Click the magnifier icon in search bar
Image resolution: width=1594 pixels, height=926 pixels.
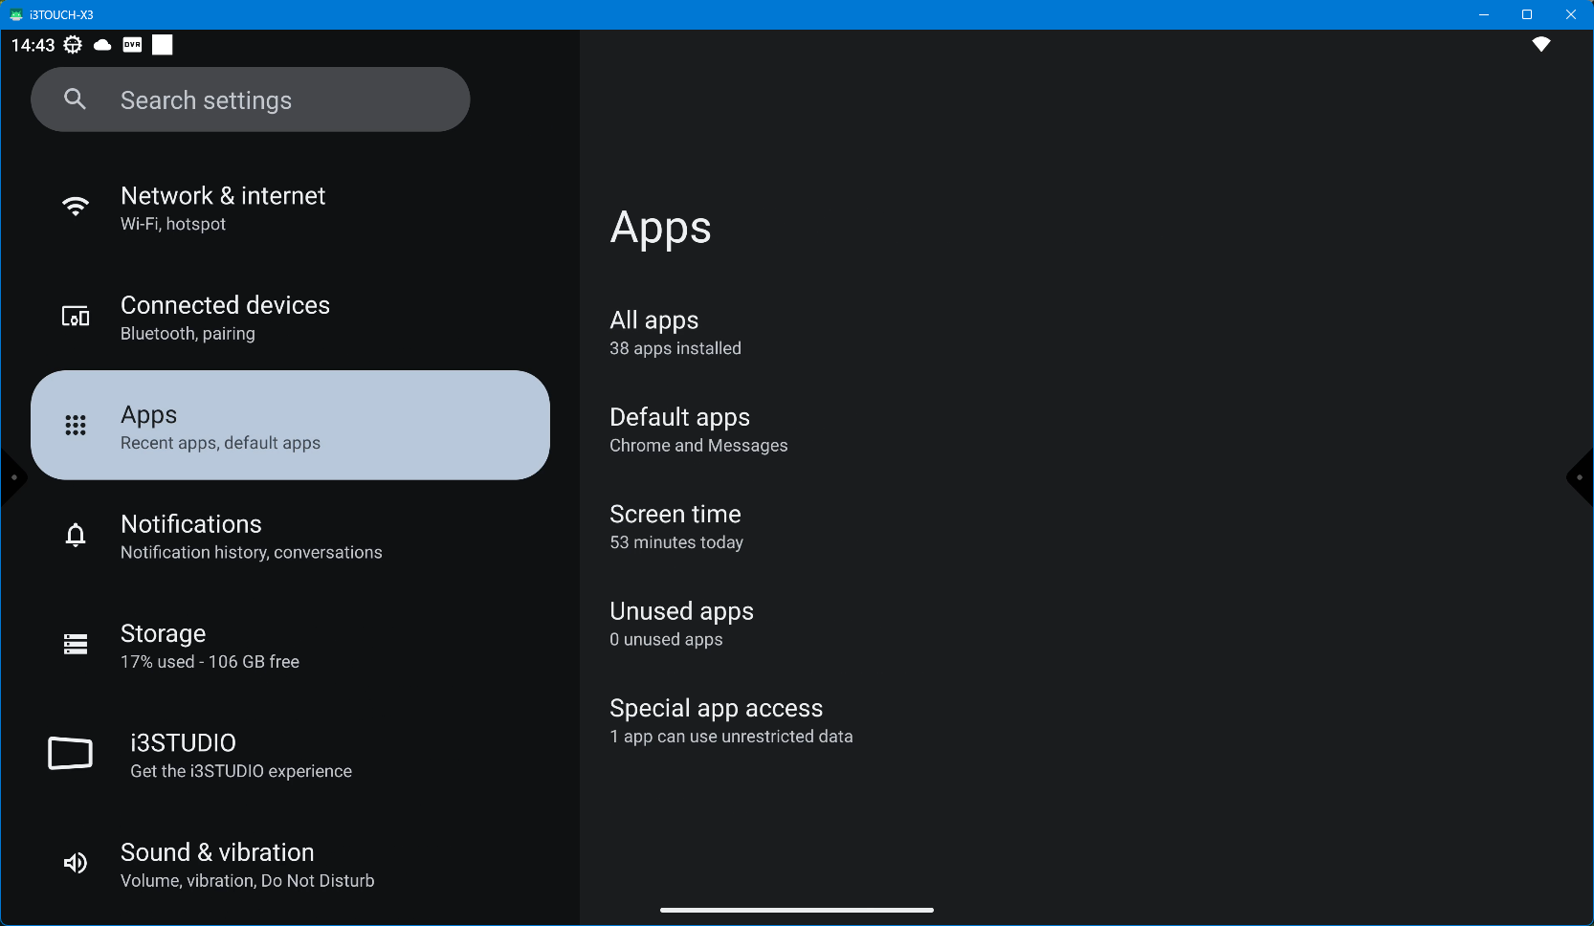point(76,99)
